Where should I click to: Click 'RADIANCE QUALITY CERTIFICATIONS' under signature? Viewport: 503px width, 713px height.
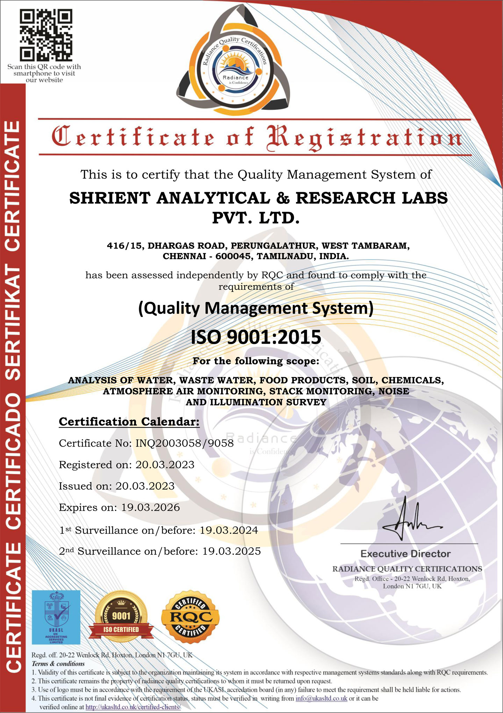407,569
